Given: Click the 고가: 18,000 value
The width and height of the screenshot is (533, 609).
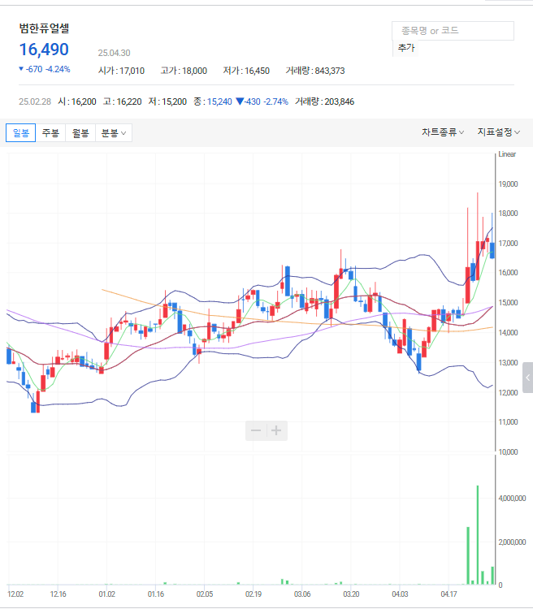Looking at the screenshot, I should 184,71.
